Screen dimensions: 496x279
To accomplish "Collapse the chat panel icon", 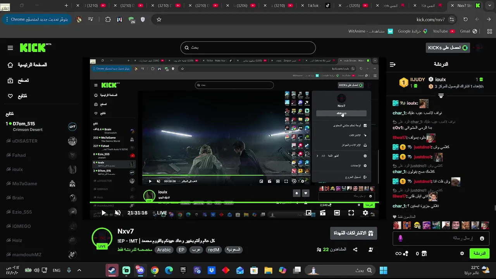I will tap(393, 64).
